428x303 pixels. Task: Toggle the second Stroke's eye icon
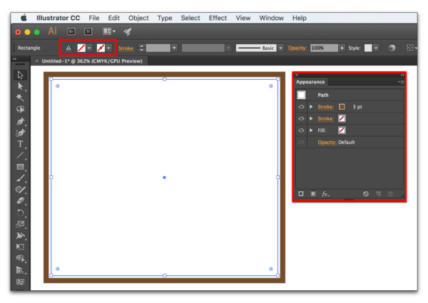[301, 118]
